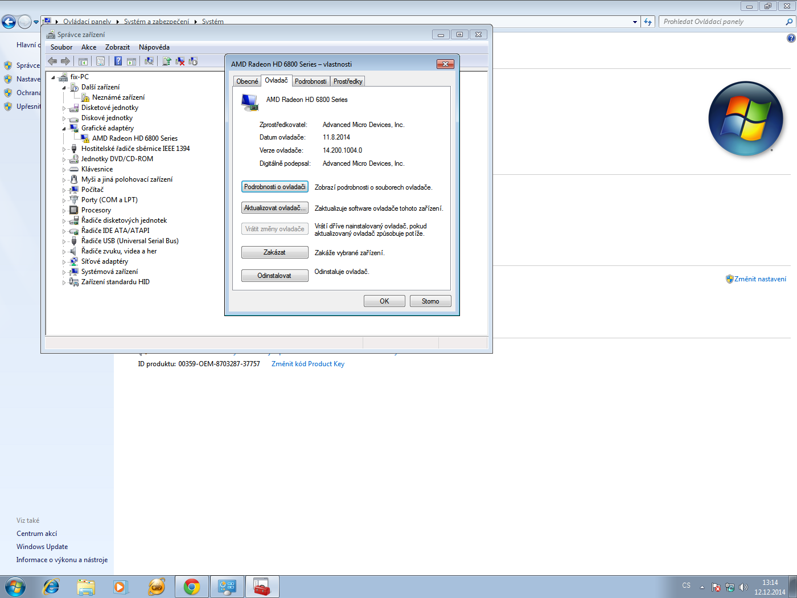Expand the Procesory category

point(64,211)
